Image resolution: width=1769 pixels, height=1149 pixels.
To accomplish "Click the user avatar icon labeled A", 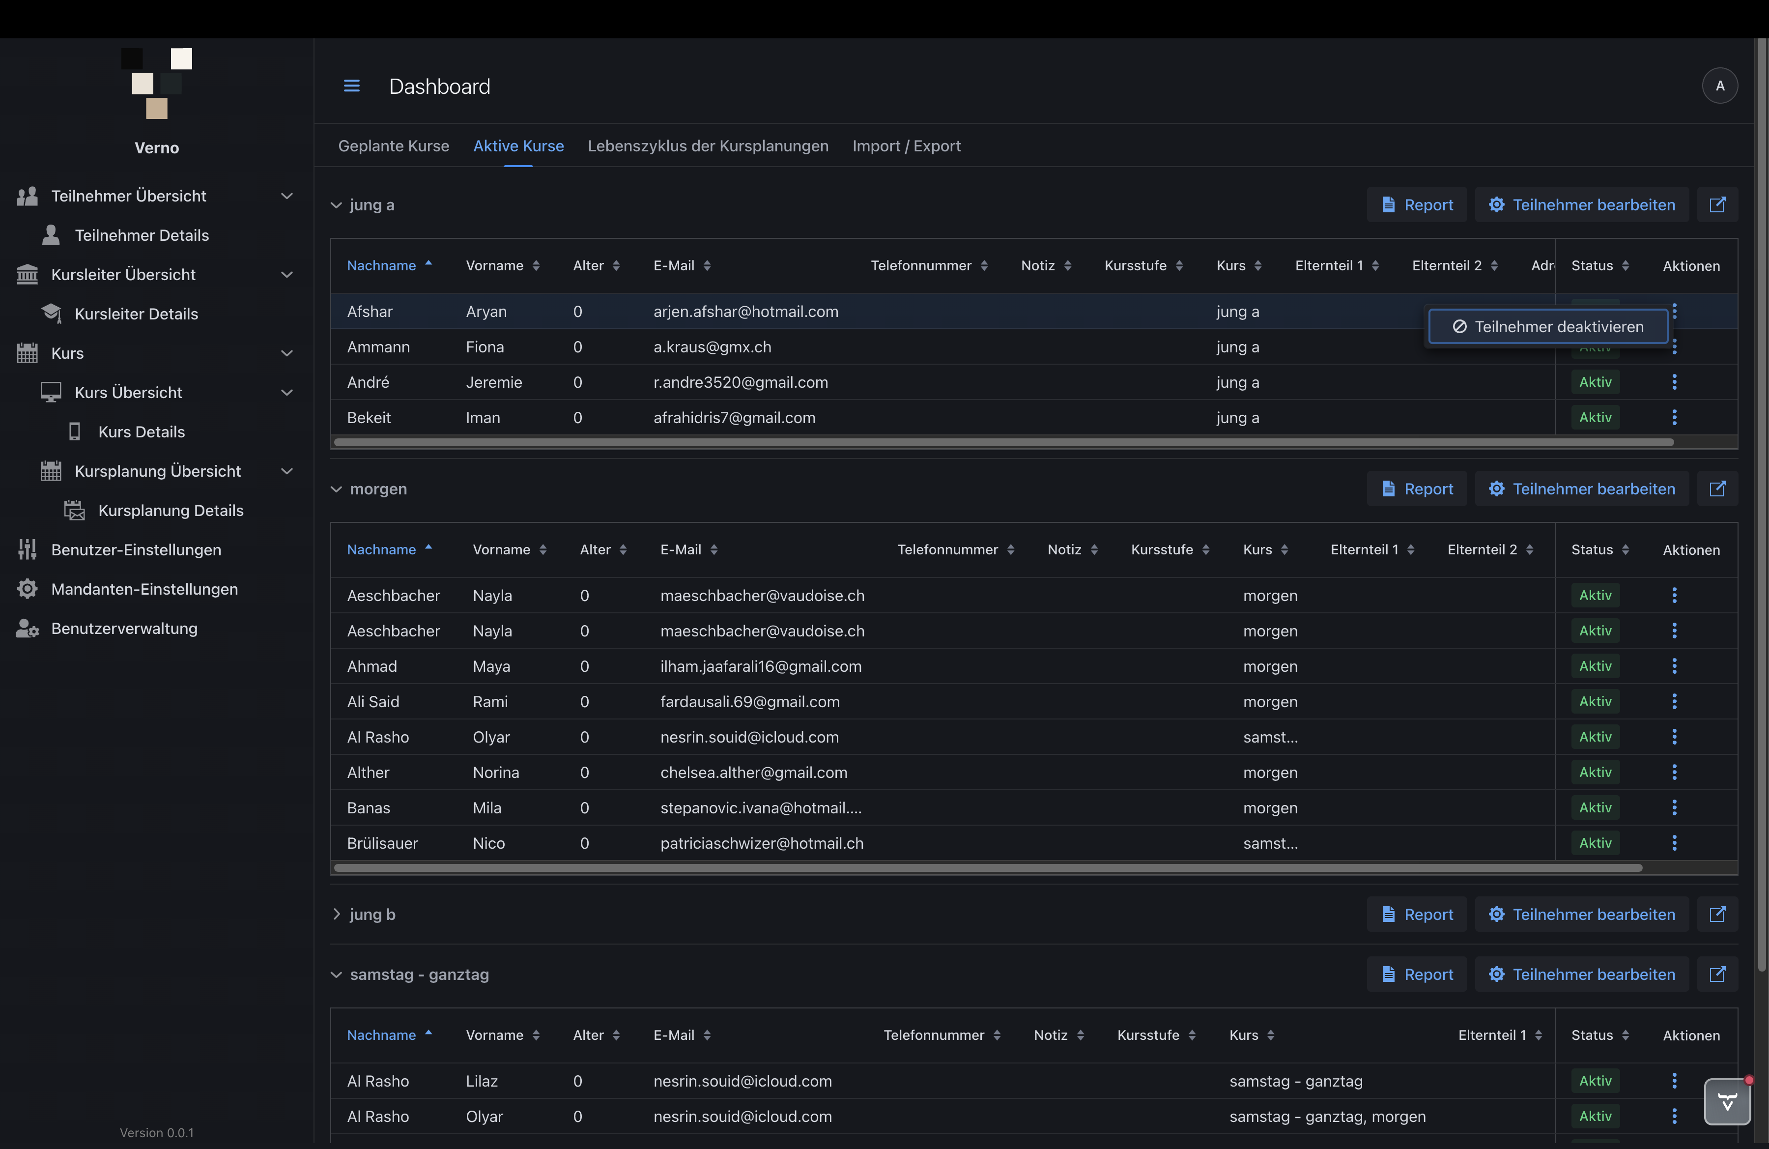I will tap(1719, 86).
